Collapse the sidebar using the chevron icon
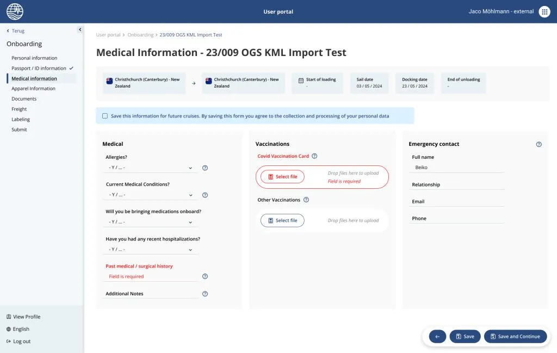The image size is (557, 353). pyautogui.click(x=79, y=29)
